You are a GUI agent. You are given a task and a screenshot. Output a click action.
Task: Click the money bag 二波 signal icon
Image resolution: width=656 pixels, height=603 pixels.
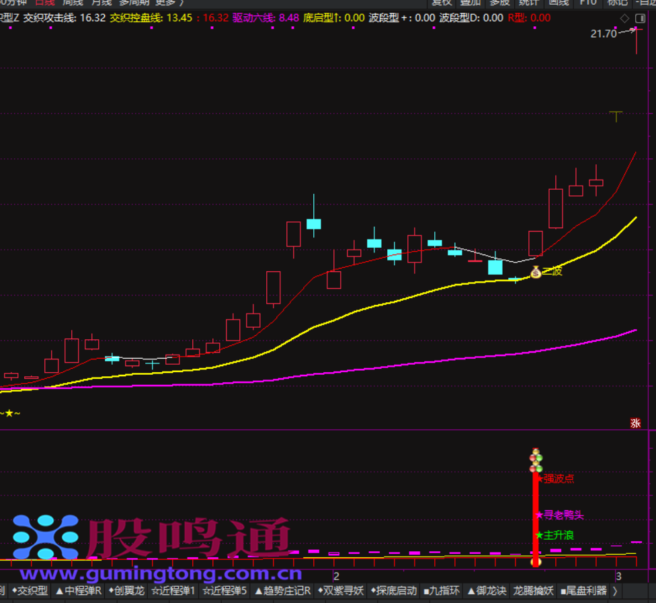(x=536, y=273)
